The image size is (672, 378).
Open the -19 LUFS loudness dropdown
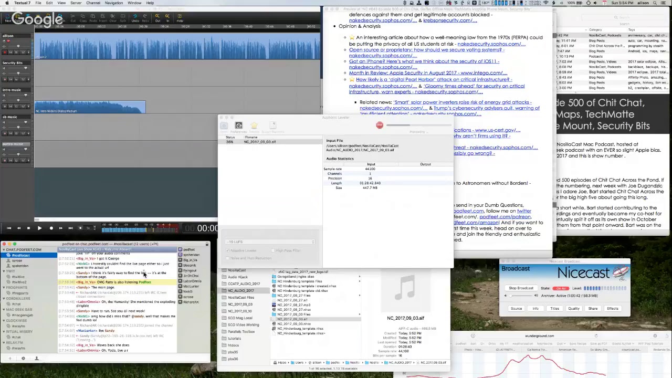tap(270, 242)
